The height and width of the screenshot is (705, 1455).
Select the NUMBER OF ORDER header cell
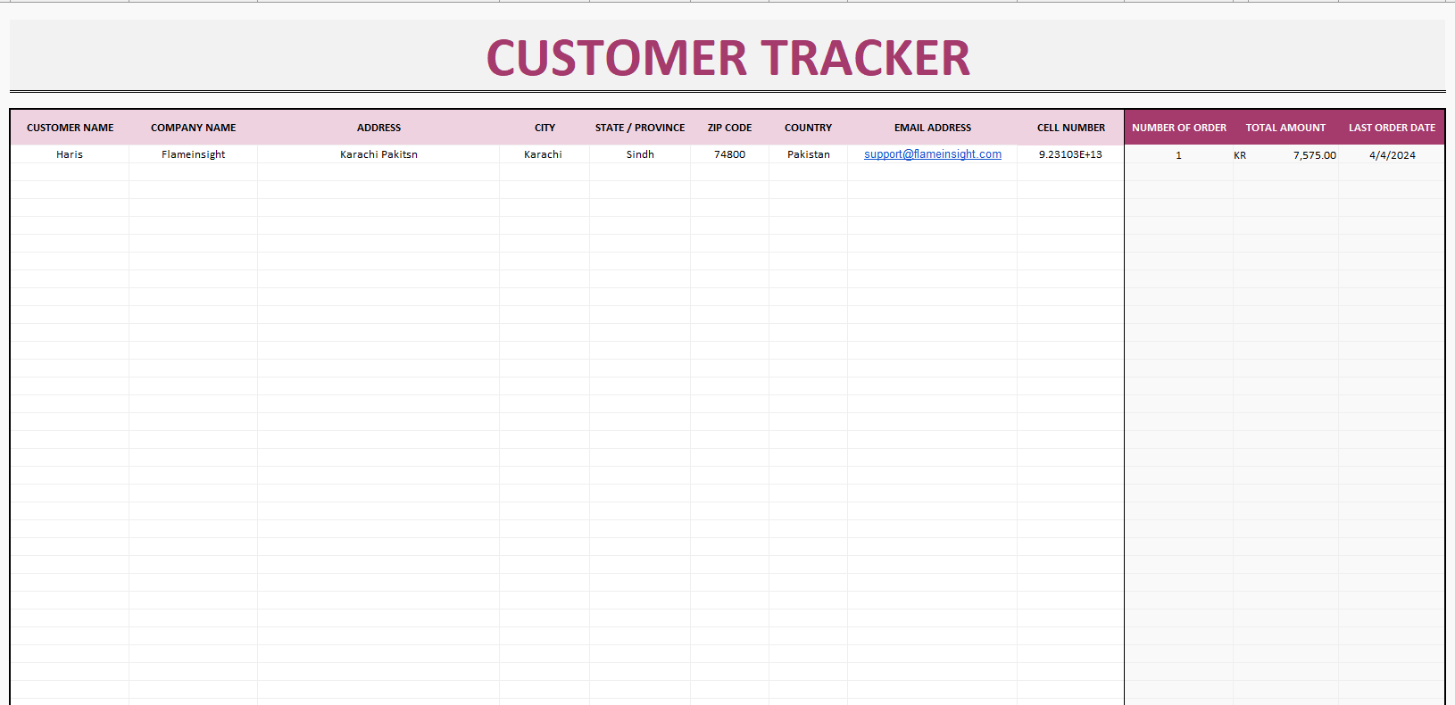click(x=1179, y=128)
